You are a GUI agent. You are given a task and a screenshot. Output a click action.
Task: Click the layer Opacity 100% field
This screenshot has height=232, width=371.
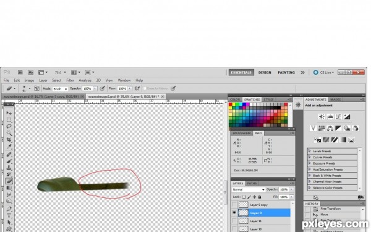[284, 189]
